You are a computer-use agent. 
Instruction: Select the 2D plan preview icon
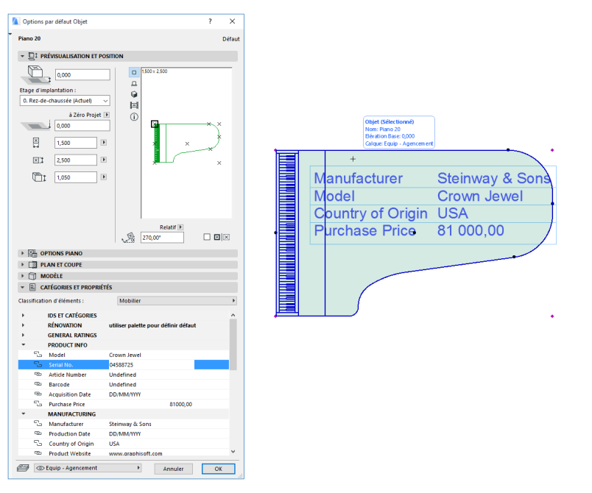point(134,72)
